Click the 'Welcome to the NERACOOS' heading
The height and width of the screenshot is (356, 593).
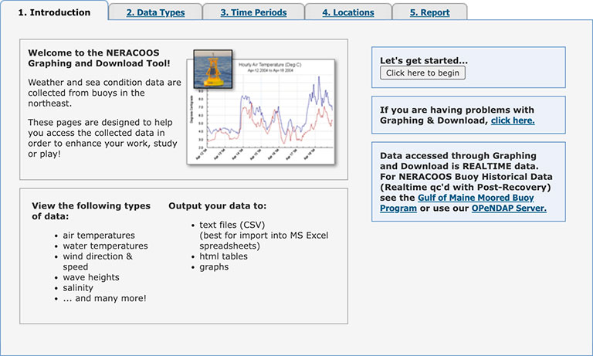pyautogui.click(x=99, y=58)
